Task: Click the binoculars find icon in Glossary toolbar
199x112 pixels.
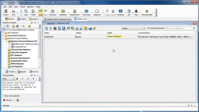Action: pos(55,28)
